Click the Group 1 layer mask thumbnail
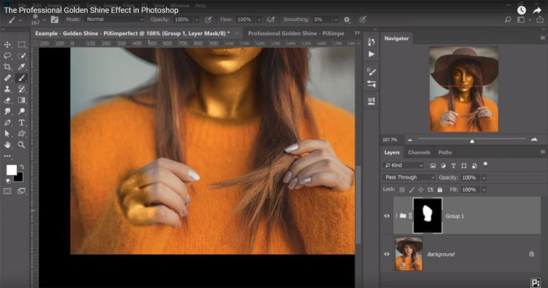The width and height of the screenshot is (548, 288). pyautogui.click(x=428, y=216)
